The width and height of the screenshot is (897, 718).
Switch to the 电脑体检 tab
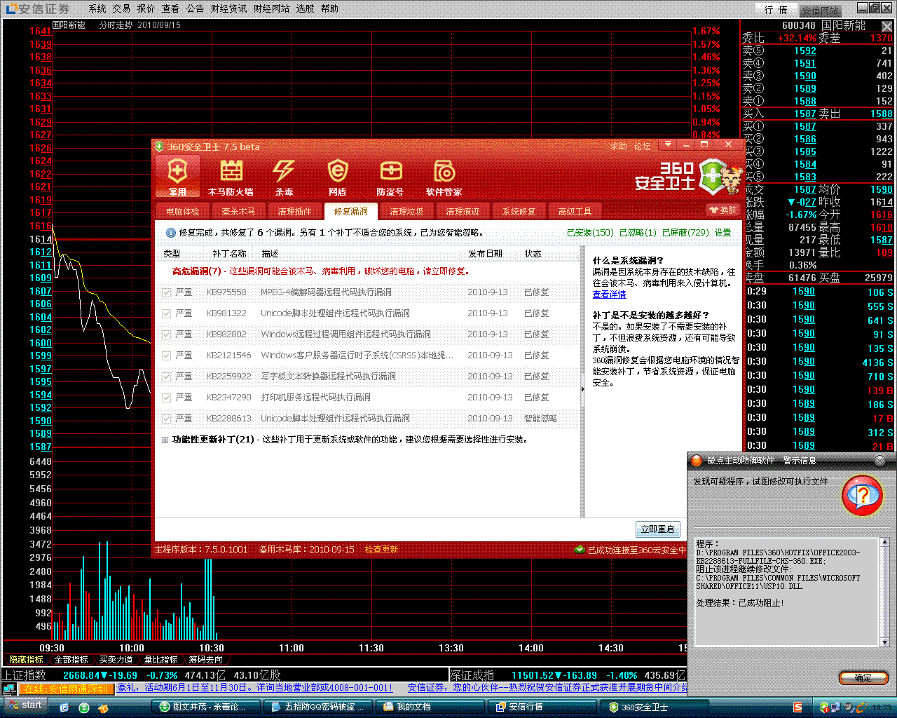point(183,211)
